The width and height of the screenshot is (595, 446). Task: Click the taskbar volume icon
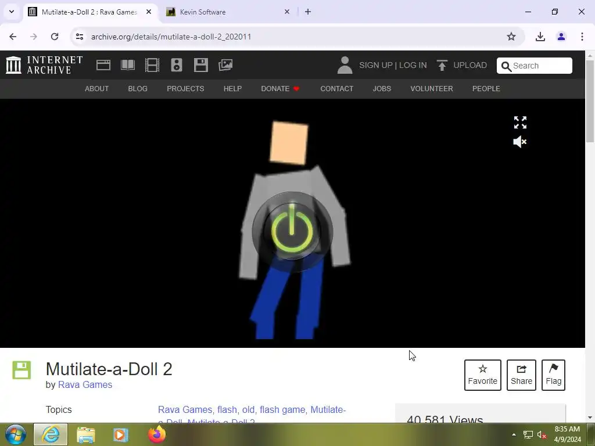(x=542, y=434)
